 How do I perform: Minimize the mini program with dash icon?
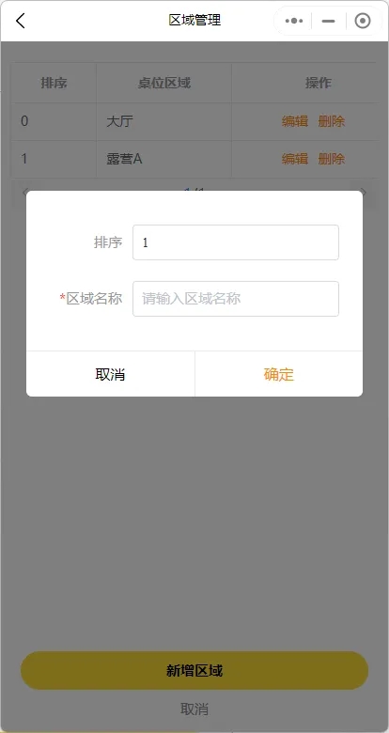[329, 21]
